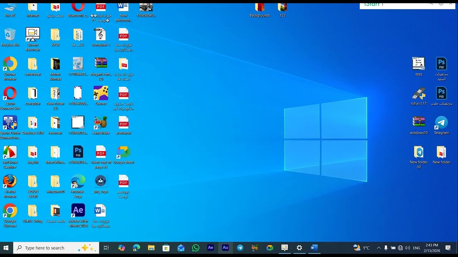
Task: Select the Firefox Browser desktop shortcut
Action: click(x=10, y=186)
